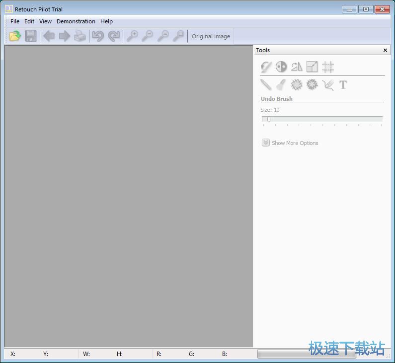The width and height of the screenshot is (395, 363).
Task: Click the Zoom In magnifier icon
Action: [132, 36]
